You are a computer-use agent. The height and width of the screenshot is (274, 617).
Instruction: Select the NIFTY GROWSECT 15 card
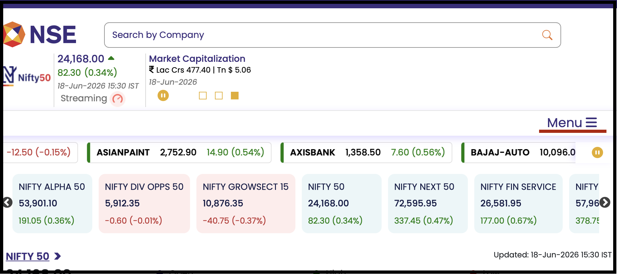pos(246,204)
